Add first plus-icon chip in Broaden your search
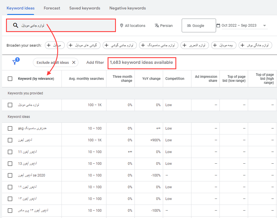The width and height of the screenshot is (277, 218). 49,45
